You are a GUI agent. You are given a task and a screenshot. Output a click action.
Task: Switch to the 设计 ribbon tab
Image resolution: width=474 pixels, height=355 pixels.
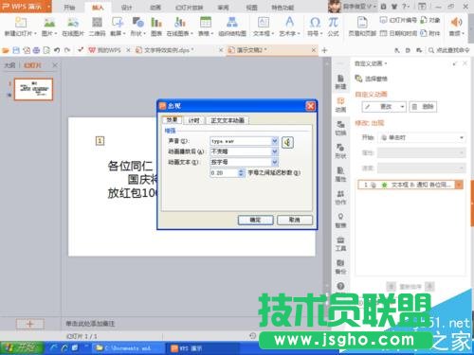126,7
